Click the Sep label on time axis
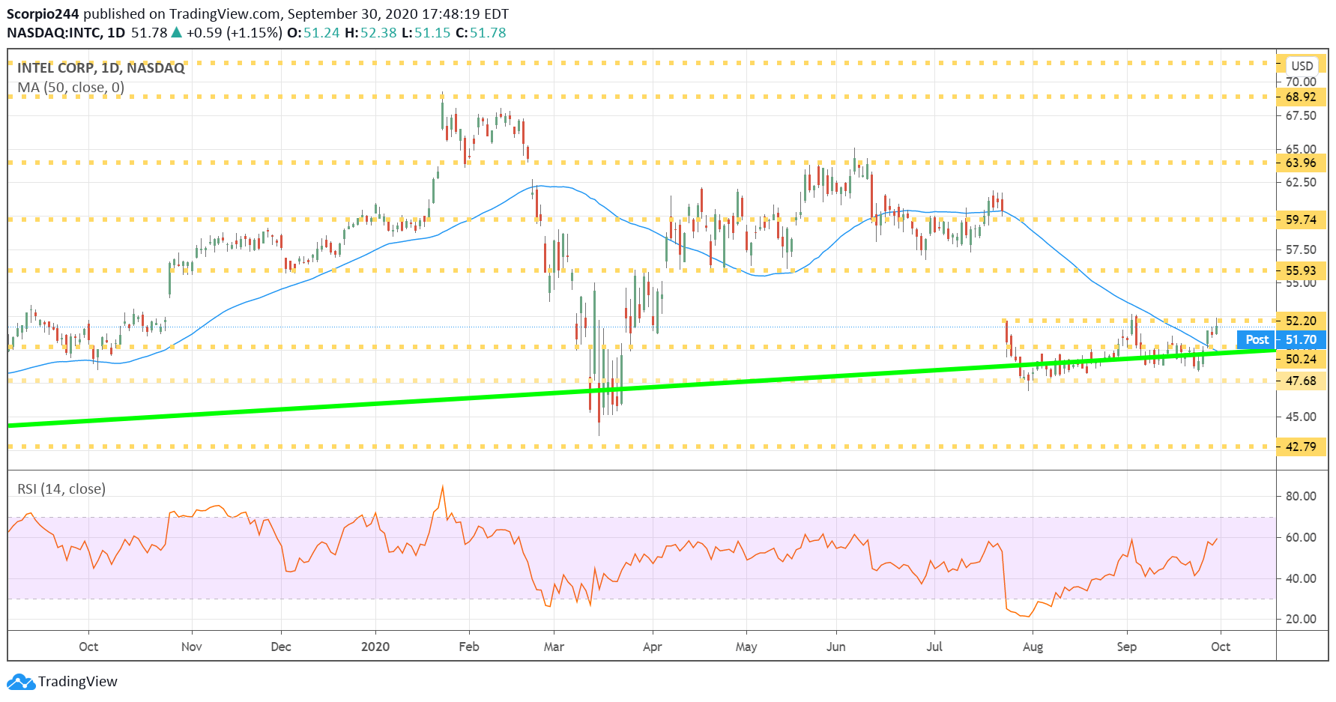The height and width of the screenshot is (702, 1336). pos(1127,647)
